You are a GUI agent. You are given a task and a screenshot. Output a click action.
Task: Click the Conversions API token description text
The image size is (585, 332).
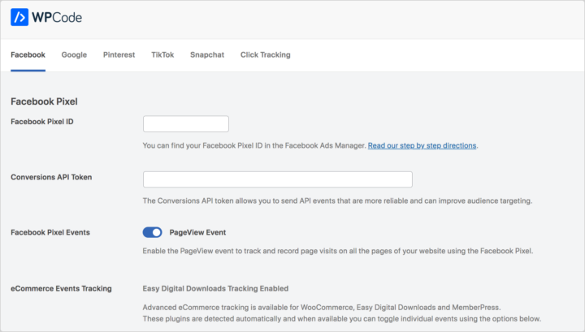(337, 200)
